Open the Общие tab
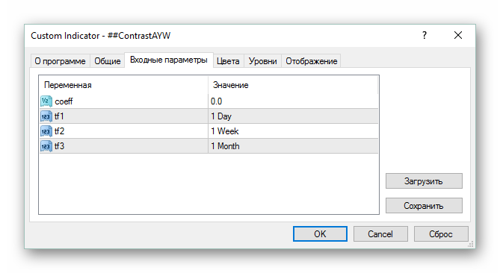This screenshot has width=500, height=273. 107,61
